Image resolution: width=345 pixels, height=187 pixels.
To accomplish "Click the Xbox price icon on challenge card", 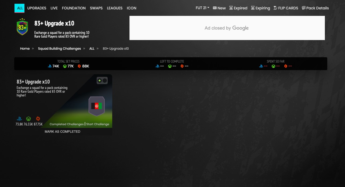I will pos(28,119).
